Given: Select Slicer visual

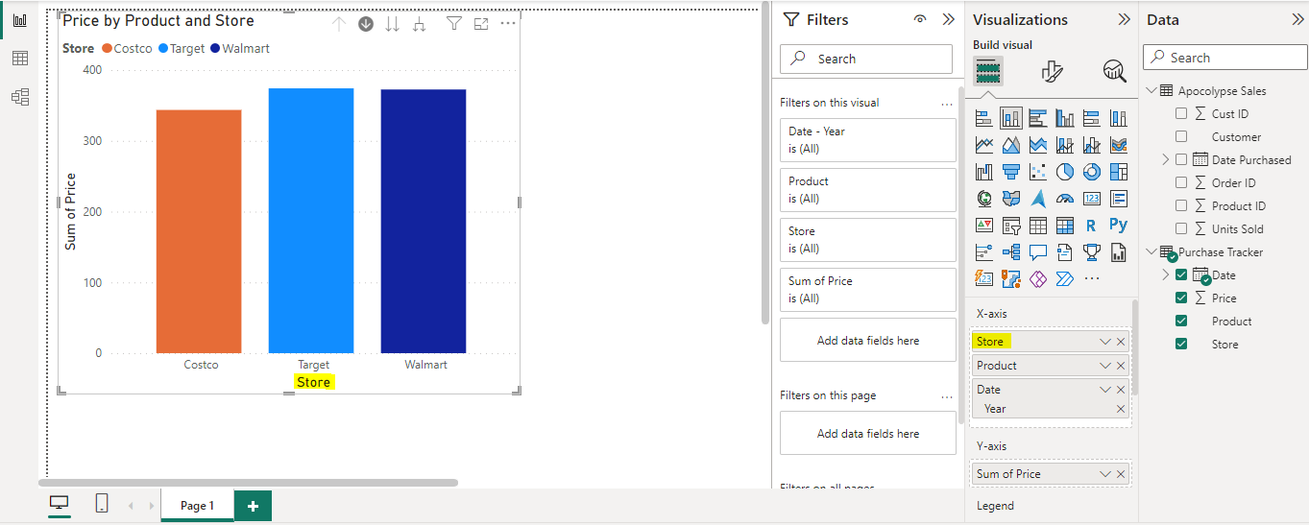Looking at the screenshot, I should (x=1010, y=226).
